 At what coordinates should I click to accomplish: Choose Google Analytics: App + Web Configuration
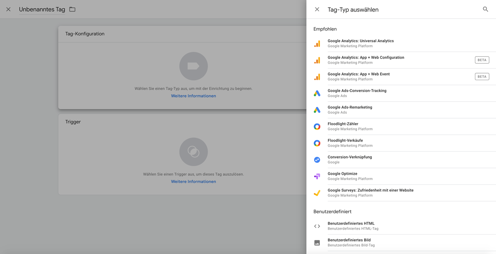coord(401,60)
